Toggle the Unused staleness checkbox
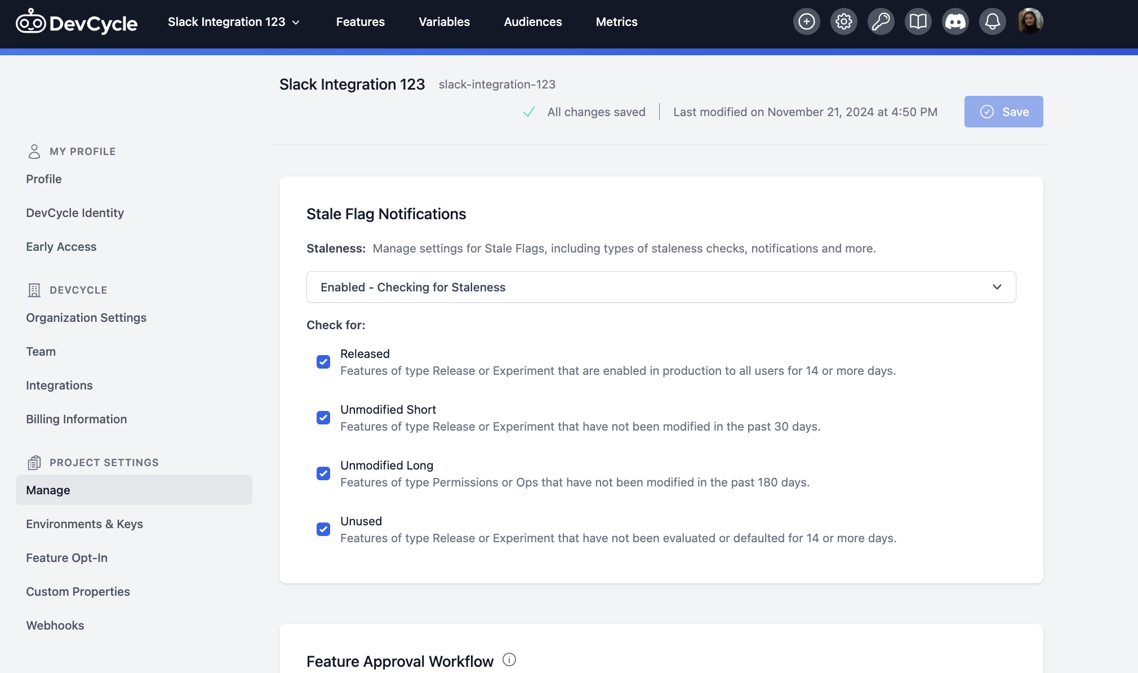This screenshot has width=1138, height=673. 323,529
